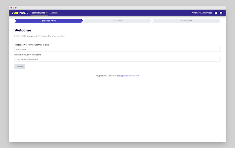This screenshot has width=235, height=148.
Task: Maximize the window with green button
Action: [16, 8]
